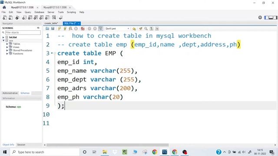Run explain plan with the magnifier bolt icon
The image size is (278, 156).
(x=70, y=29)
